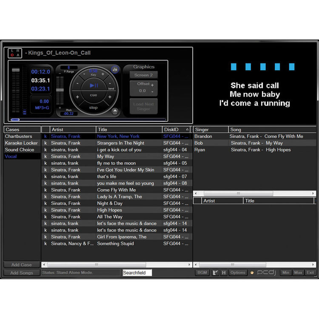319x319 pixels.
Task: Click the music note icon in the player
Action: coord(115,69)
